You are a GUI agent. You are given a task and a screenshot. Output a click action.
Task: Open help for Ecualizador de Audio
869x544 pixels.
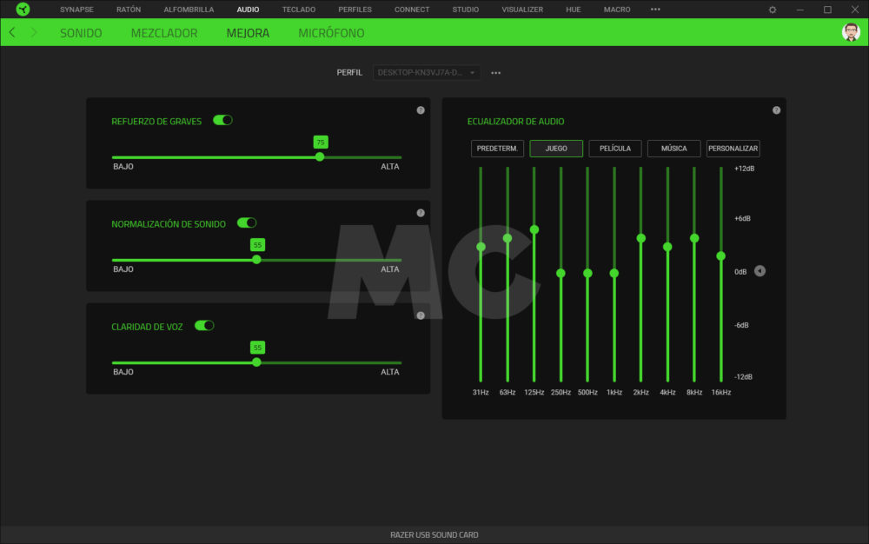point(776,110)
